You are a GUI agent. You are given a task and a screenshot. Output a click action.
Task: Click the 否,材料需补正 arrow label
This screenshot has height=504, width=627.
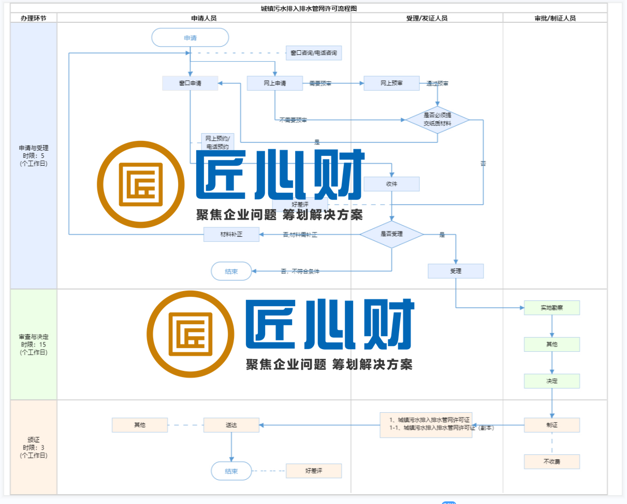[300, 235]
